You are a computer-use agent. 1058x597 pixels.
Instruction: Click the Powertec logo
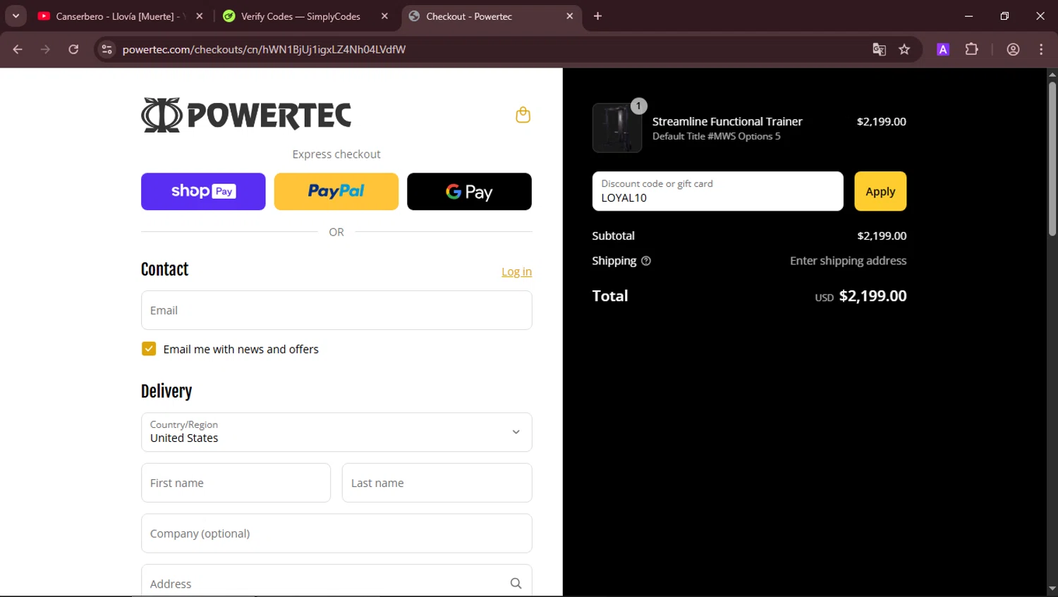(246, 115)
